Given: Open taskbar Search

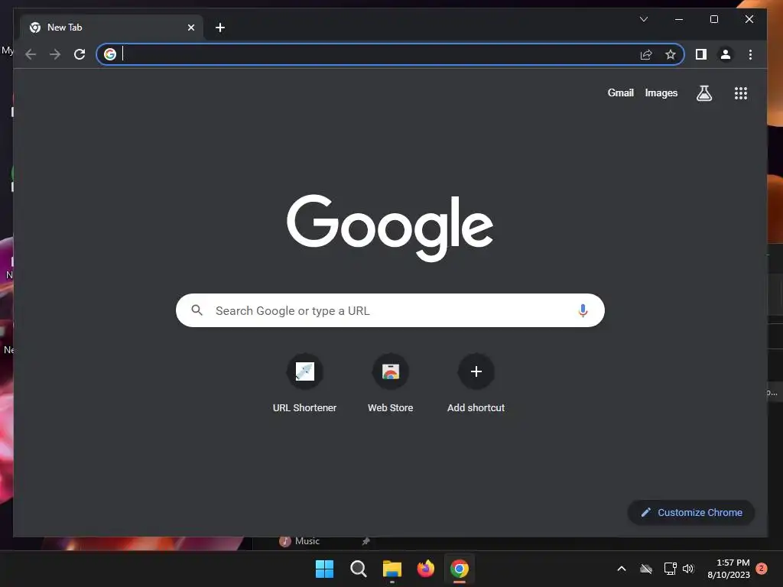Looking at the screenshot, I should pyautogui.click(x=358, y=569).
